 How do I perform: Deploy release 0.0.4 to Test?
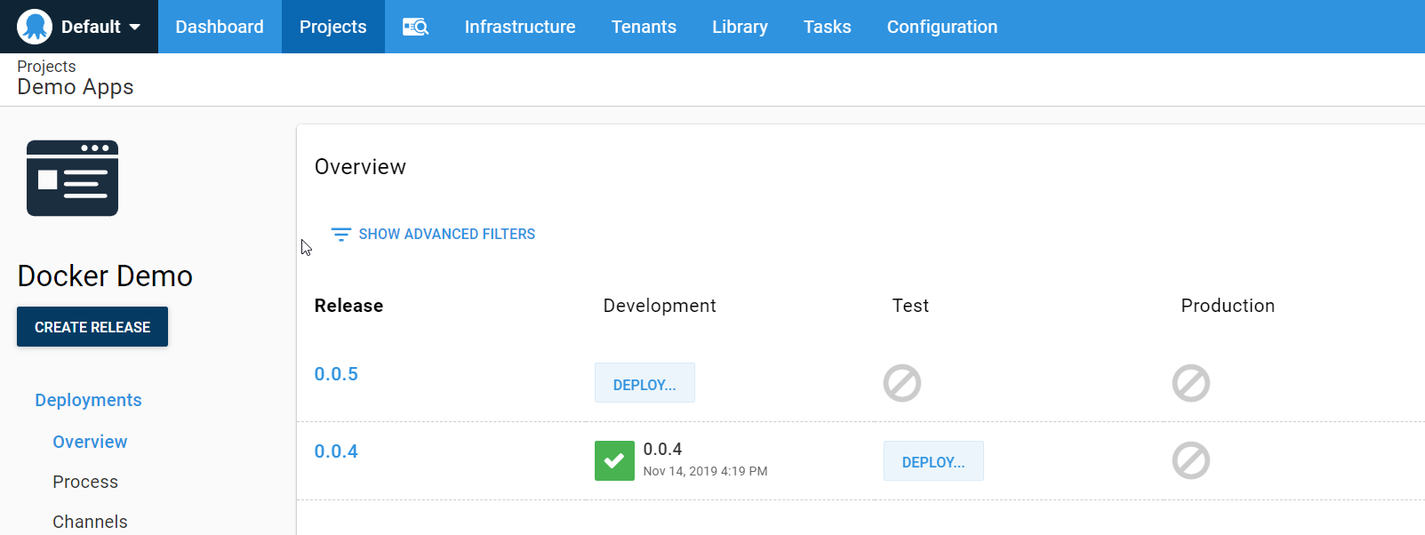[933, 461]
